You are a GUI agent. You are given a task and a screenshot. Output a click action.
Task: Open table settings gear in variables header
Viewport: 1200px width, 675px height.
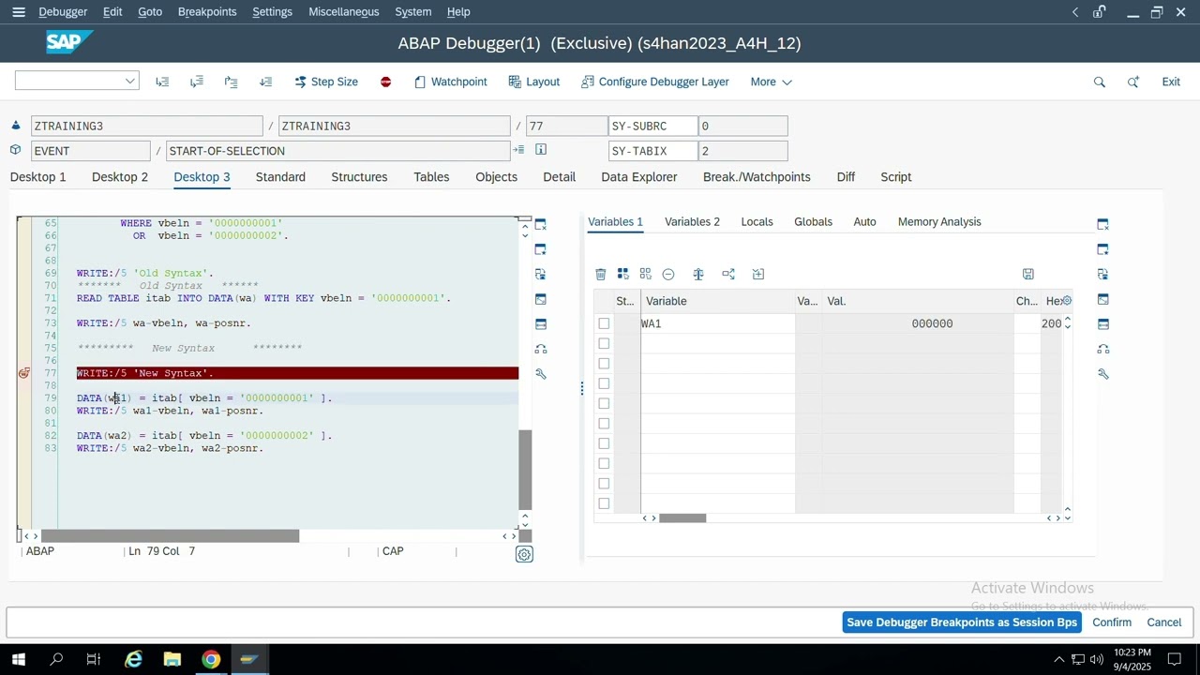pos(1067,301)
